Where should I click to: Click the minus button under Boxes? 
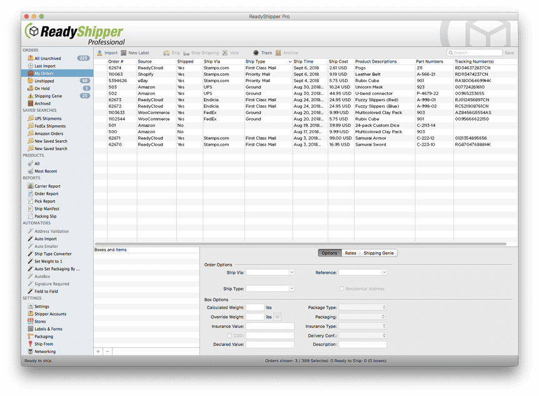[x=108, y=352]
